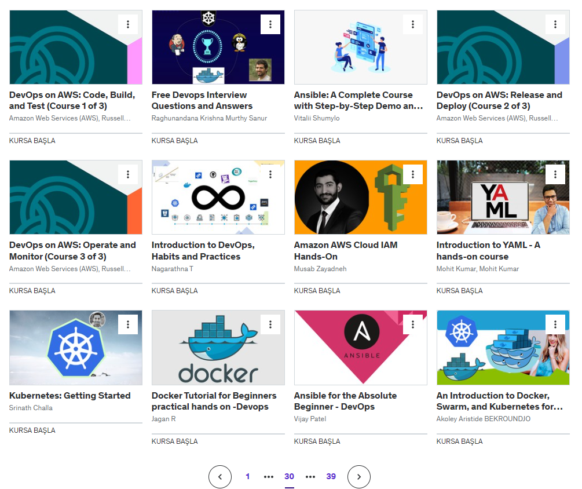The image size is (582, 489).
Task: Open title Ansible: A Complete Course
Action: (x=358, y=101)
